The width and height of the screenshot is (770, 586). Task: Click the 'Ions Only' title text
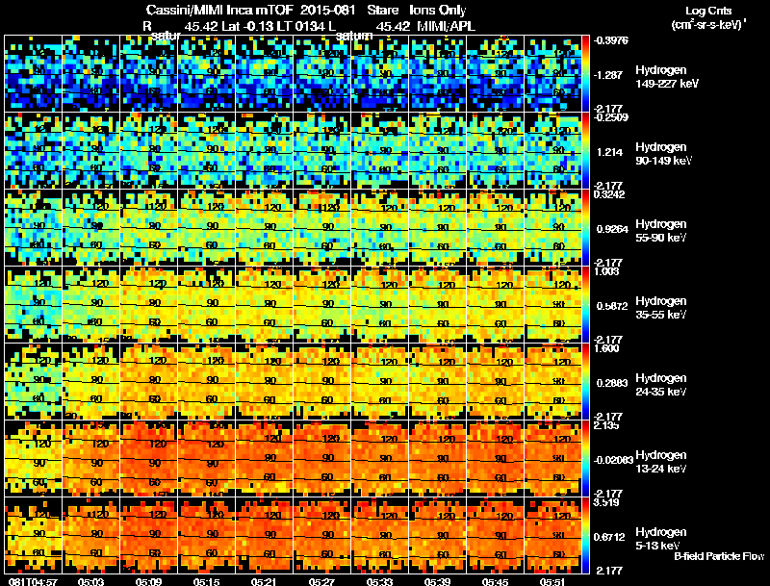(438, 11)
